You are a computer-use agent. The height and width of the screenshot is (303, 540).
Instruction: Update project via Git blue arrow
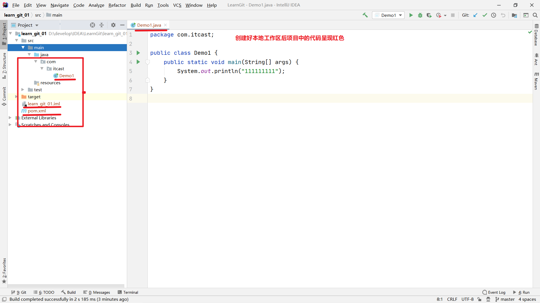tap(475, 15)
